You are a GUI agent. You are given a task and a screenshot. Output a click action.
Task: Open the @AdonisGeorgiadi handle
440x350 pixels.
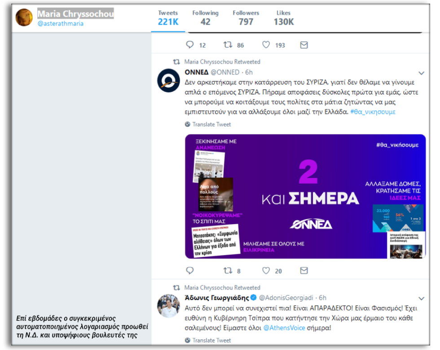(x=286, y=298)
